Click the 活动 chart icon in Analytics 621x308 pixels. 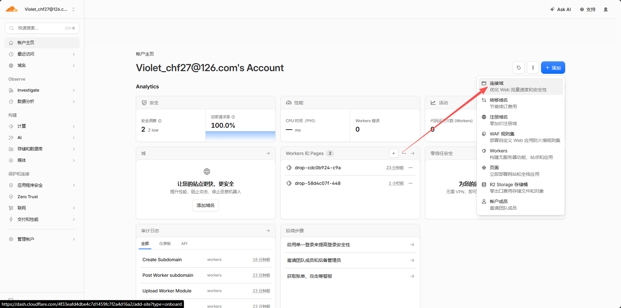(433, 103)
